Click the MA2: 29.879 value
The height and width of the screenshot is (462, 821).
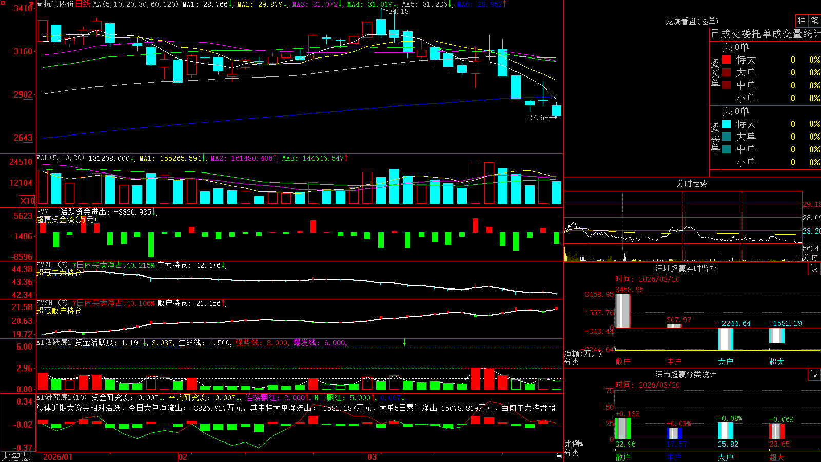(x=260, y=4)
